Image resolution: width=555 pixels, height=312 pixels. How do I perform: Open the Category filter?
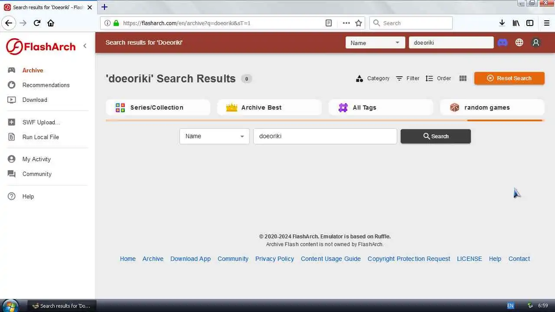coord(372,78)
